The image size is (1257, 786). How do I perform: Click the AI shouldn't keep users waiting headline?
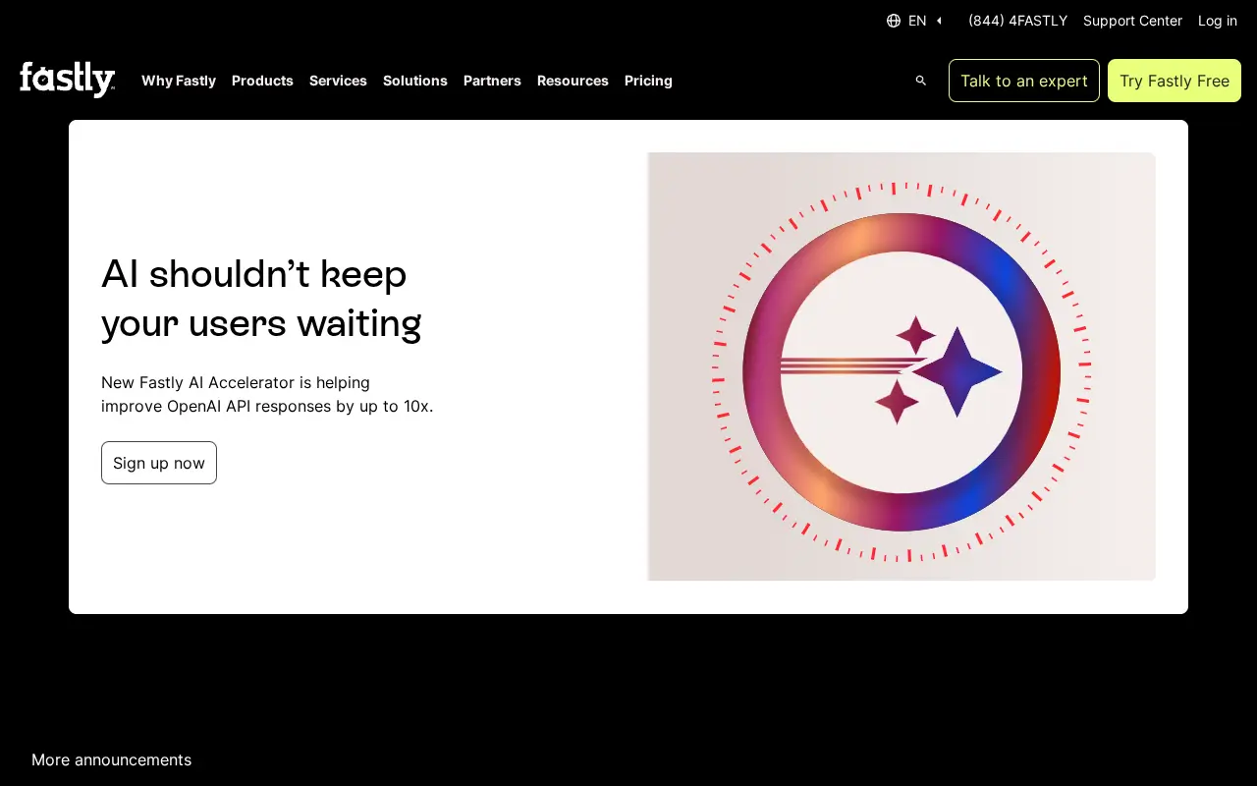pyautogui.click(x=261, y=299)
